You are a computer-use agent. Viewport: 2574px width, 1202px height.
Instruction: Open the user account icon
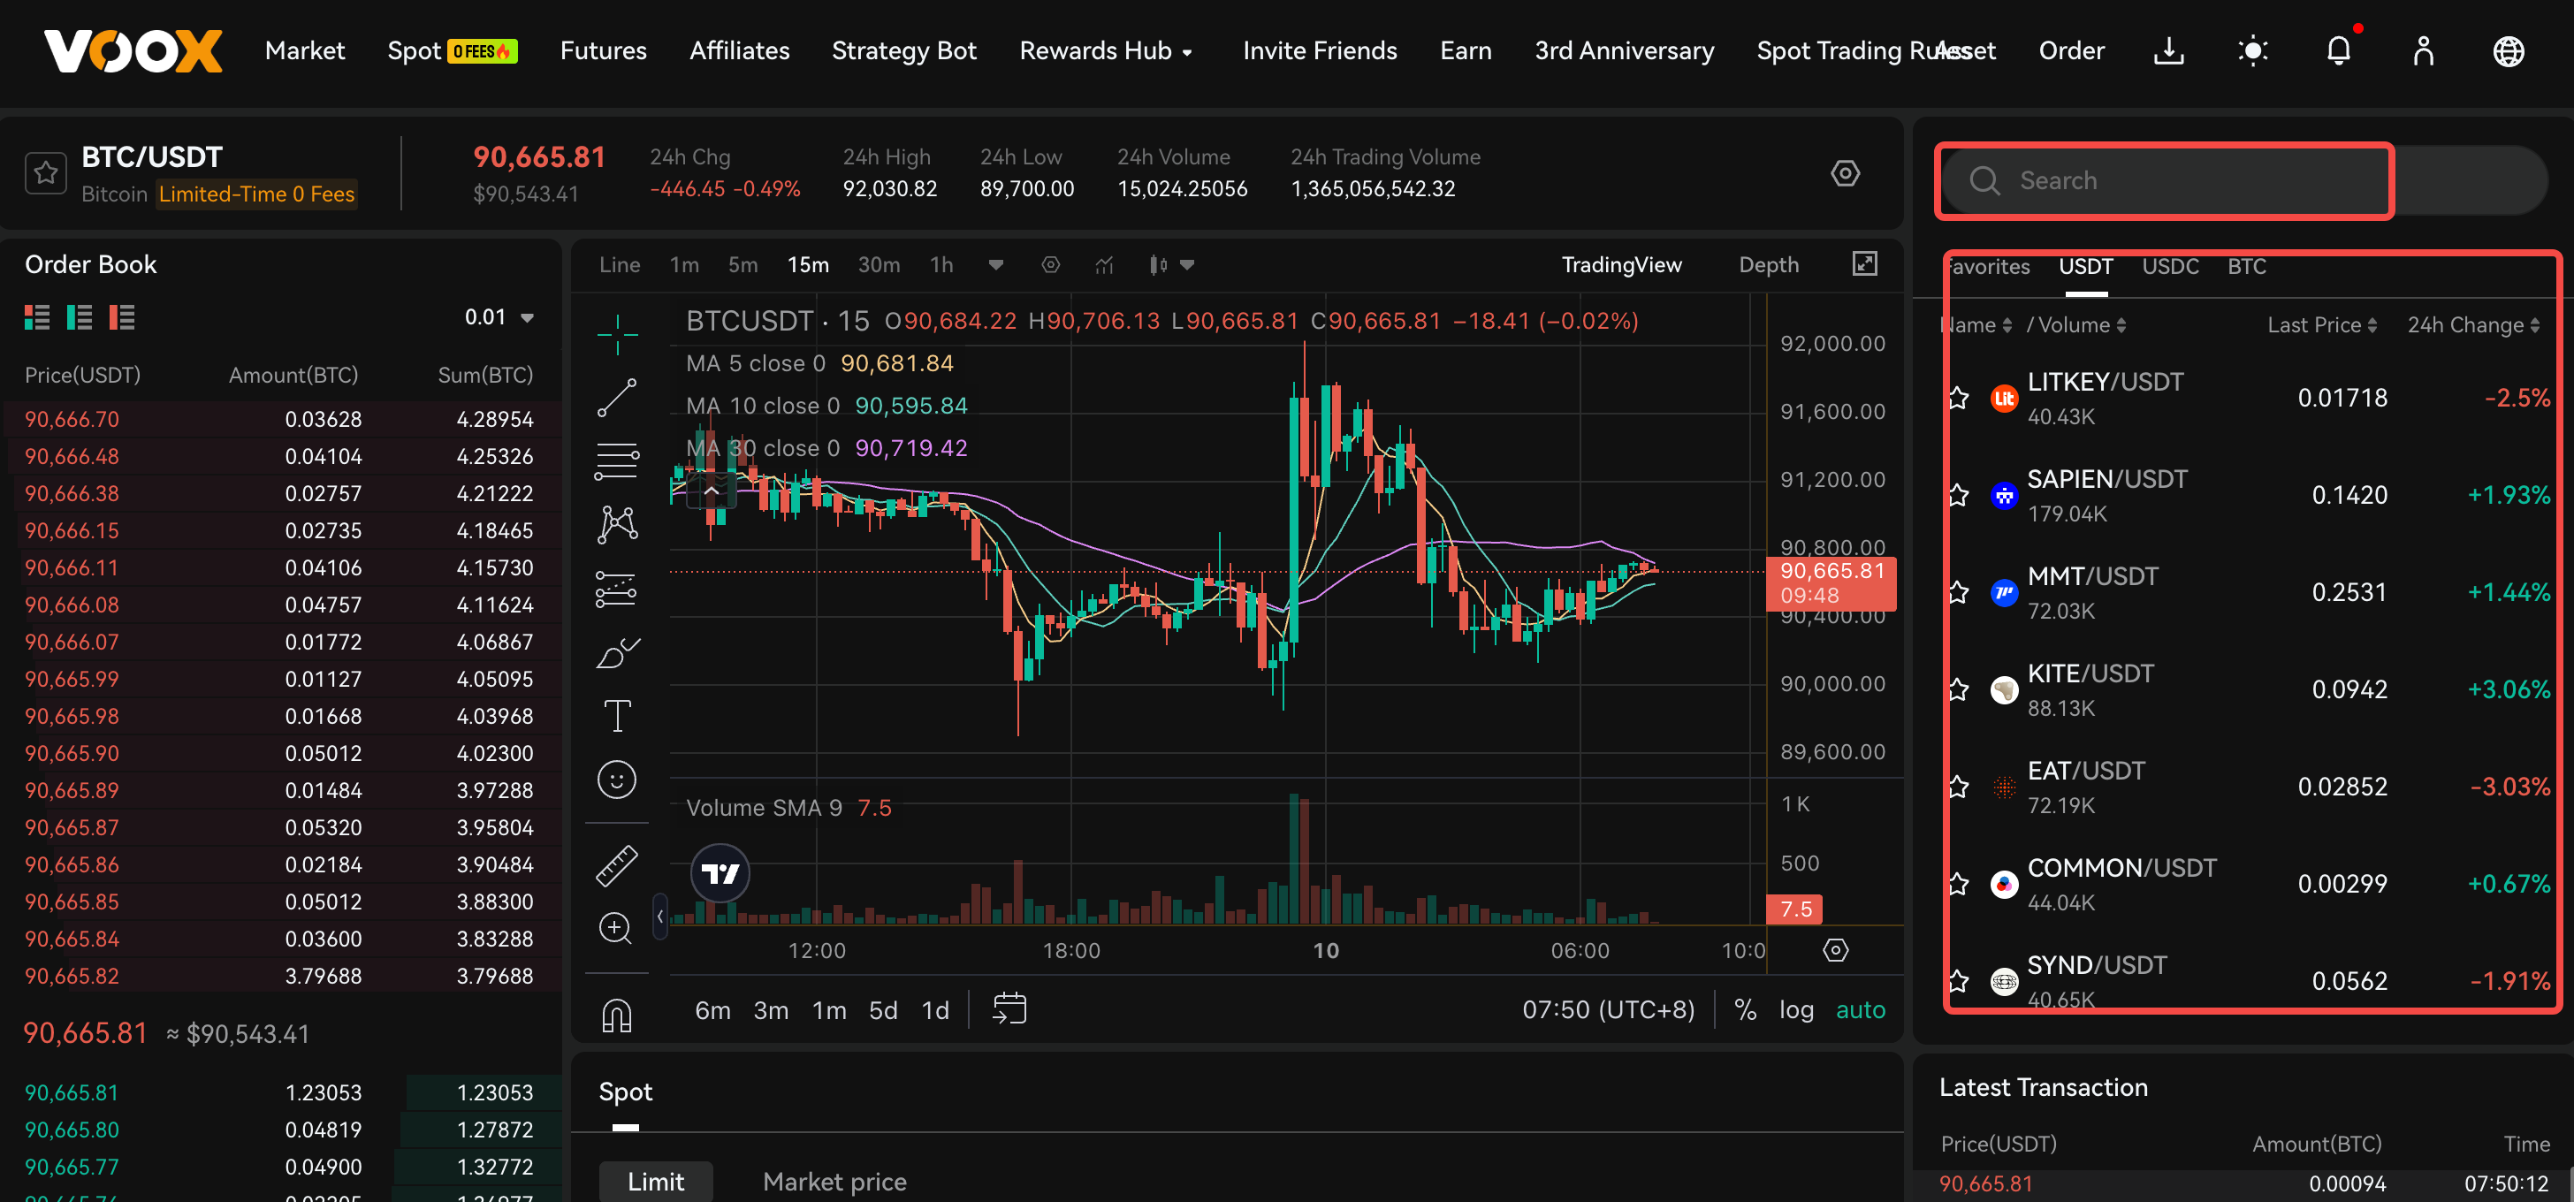(x=2423, y=51)
